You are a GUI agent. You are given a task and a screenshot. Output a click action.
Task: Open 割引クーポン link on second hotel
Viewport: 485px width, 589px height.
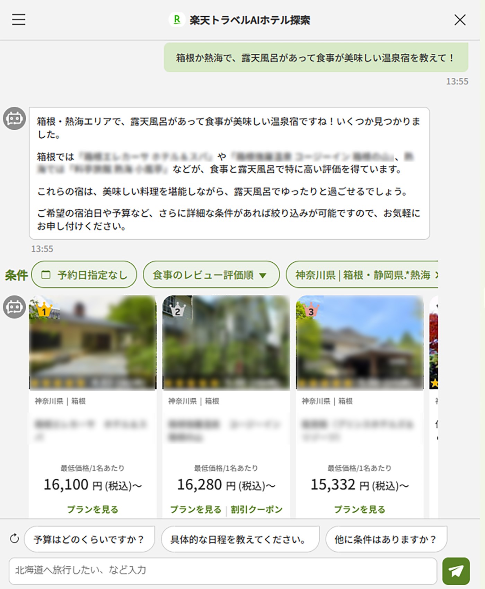256,509
